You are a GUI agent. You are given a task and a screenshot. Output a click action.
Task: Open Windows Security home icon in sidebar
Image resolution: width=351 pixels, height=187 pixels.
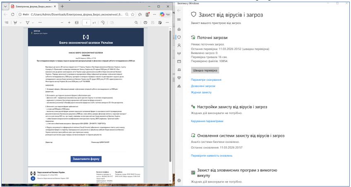pos(179,29)
